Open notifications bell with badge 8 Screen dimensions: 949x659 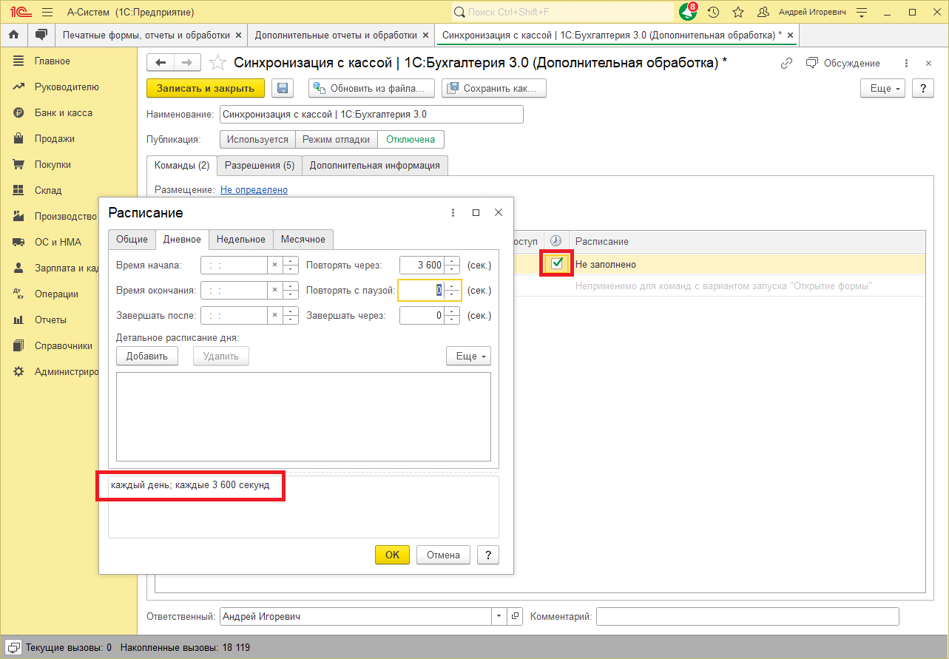[x=689, y=12]
